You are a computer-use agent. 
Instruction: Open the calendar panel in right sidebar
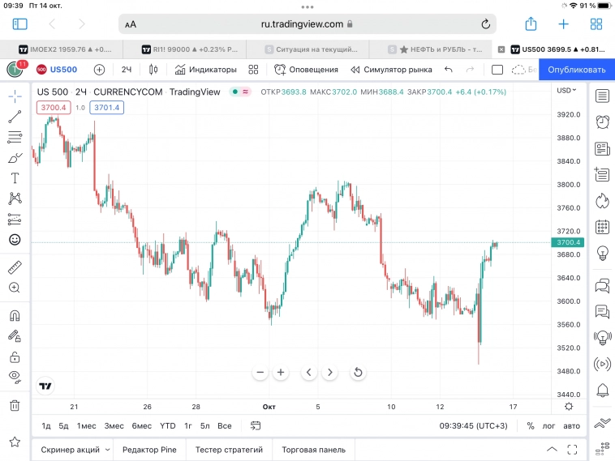tap(602, 227)
